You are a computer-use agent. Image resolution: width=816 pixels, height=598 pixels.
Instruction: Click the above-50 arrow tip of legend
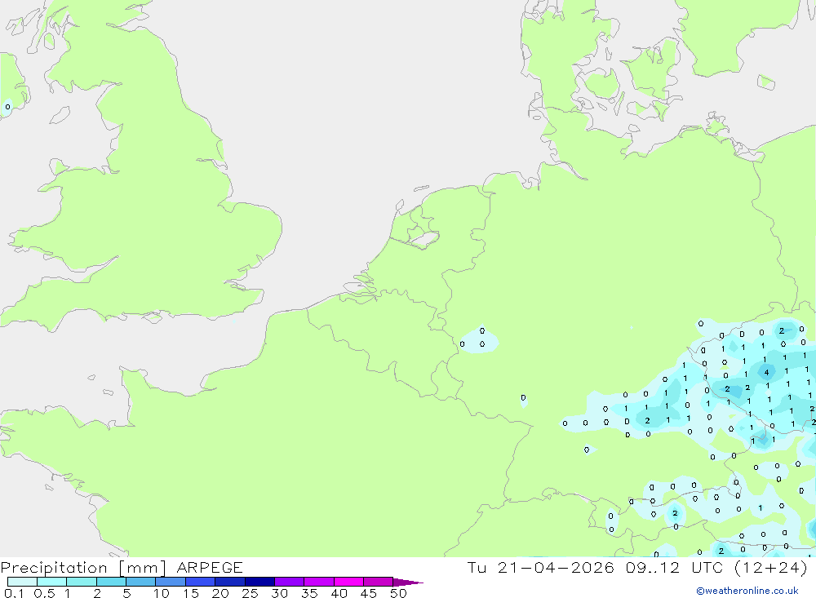click(409, 582)
